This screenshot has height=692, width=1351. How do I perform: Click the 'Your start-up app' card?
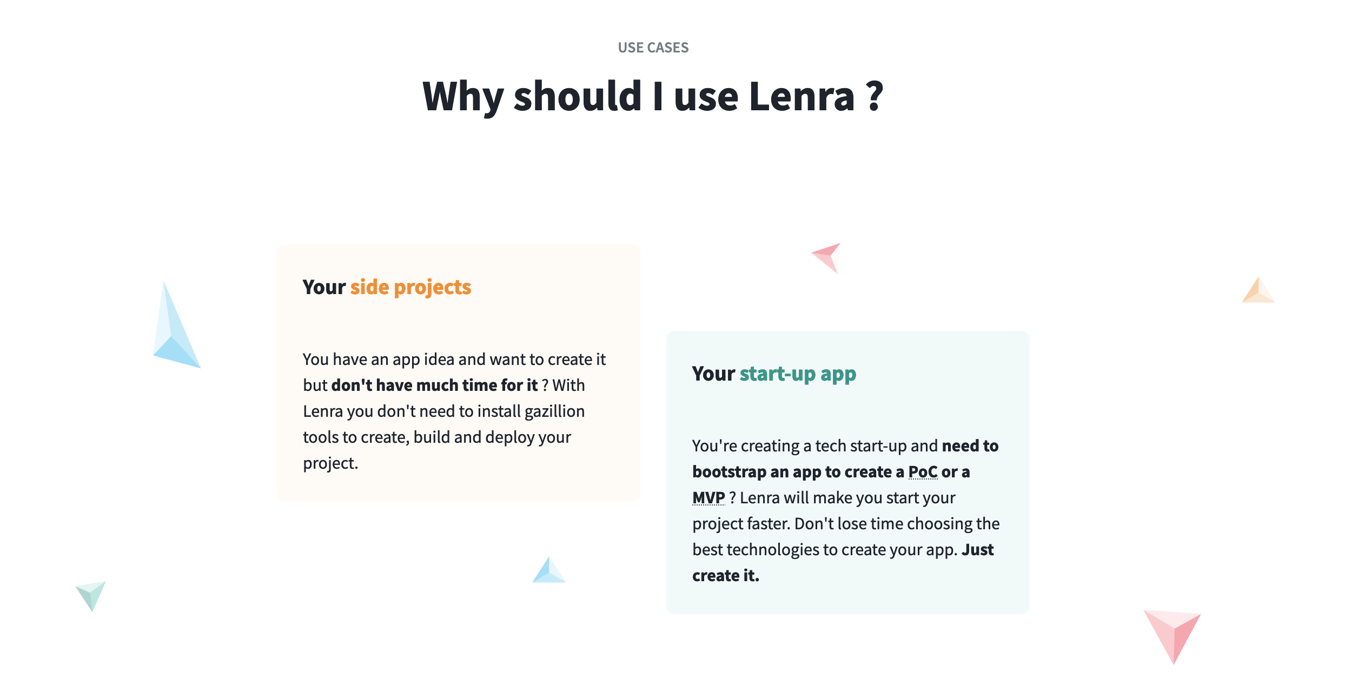point(848,473)
